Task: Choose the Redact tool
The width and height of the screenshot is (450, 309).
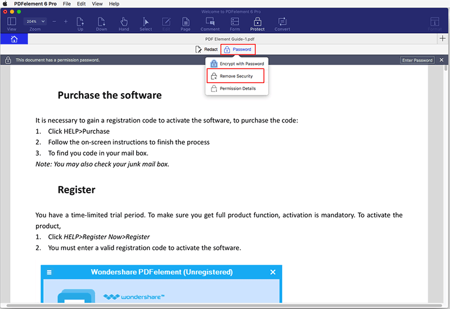Action: (x=206, y=49)
